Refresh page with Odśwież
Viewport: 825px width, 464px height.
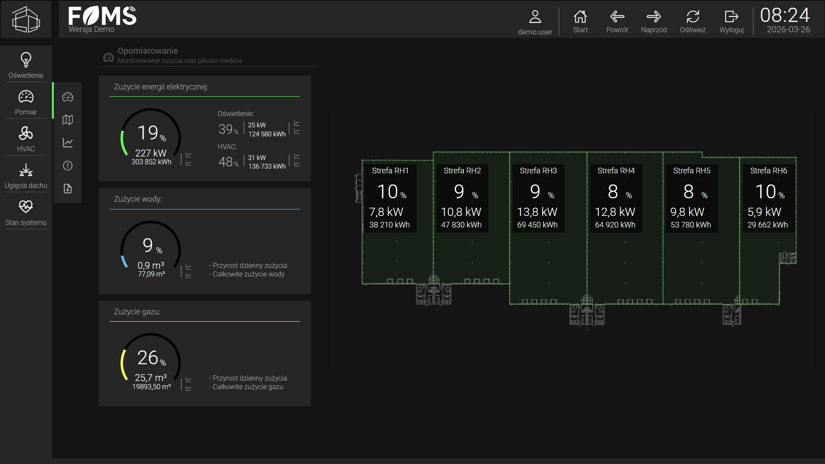(693, 21)
